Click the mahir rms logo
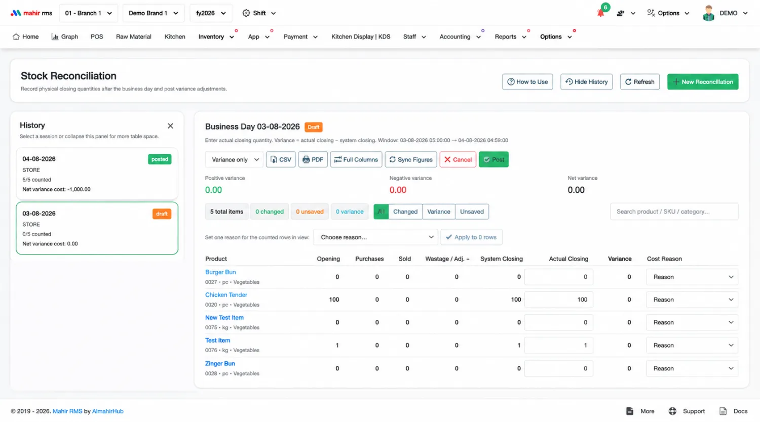The image size is (760, 422). point(31,13)
